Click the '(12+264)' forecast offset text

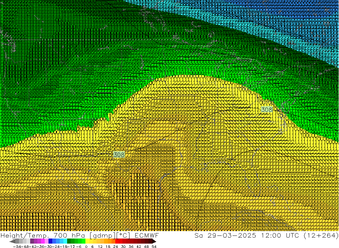pyautogui.click(x=321, y=235)
